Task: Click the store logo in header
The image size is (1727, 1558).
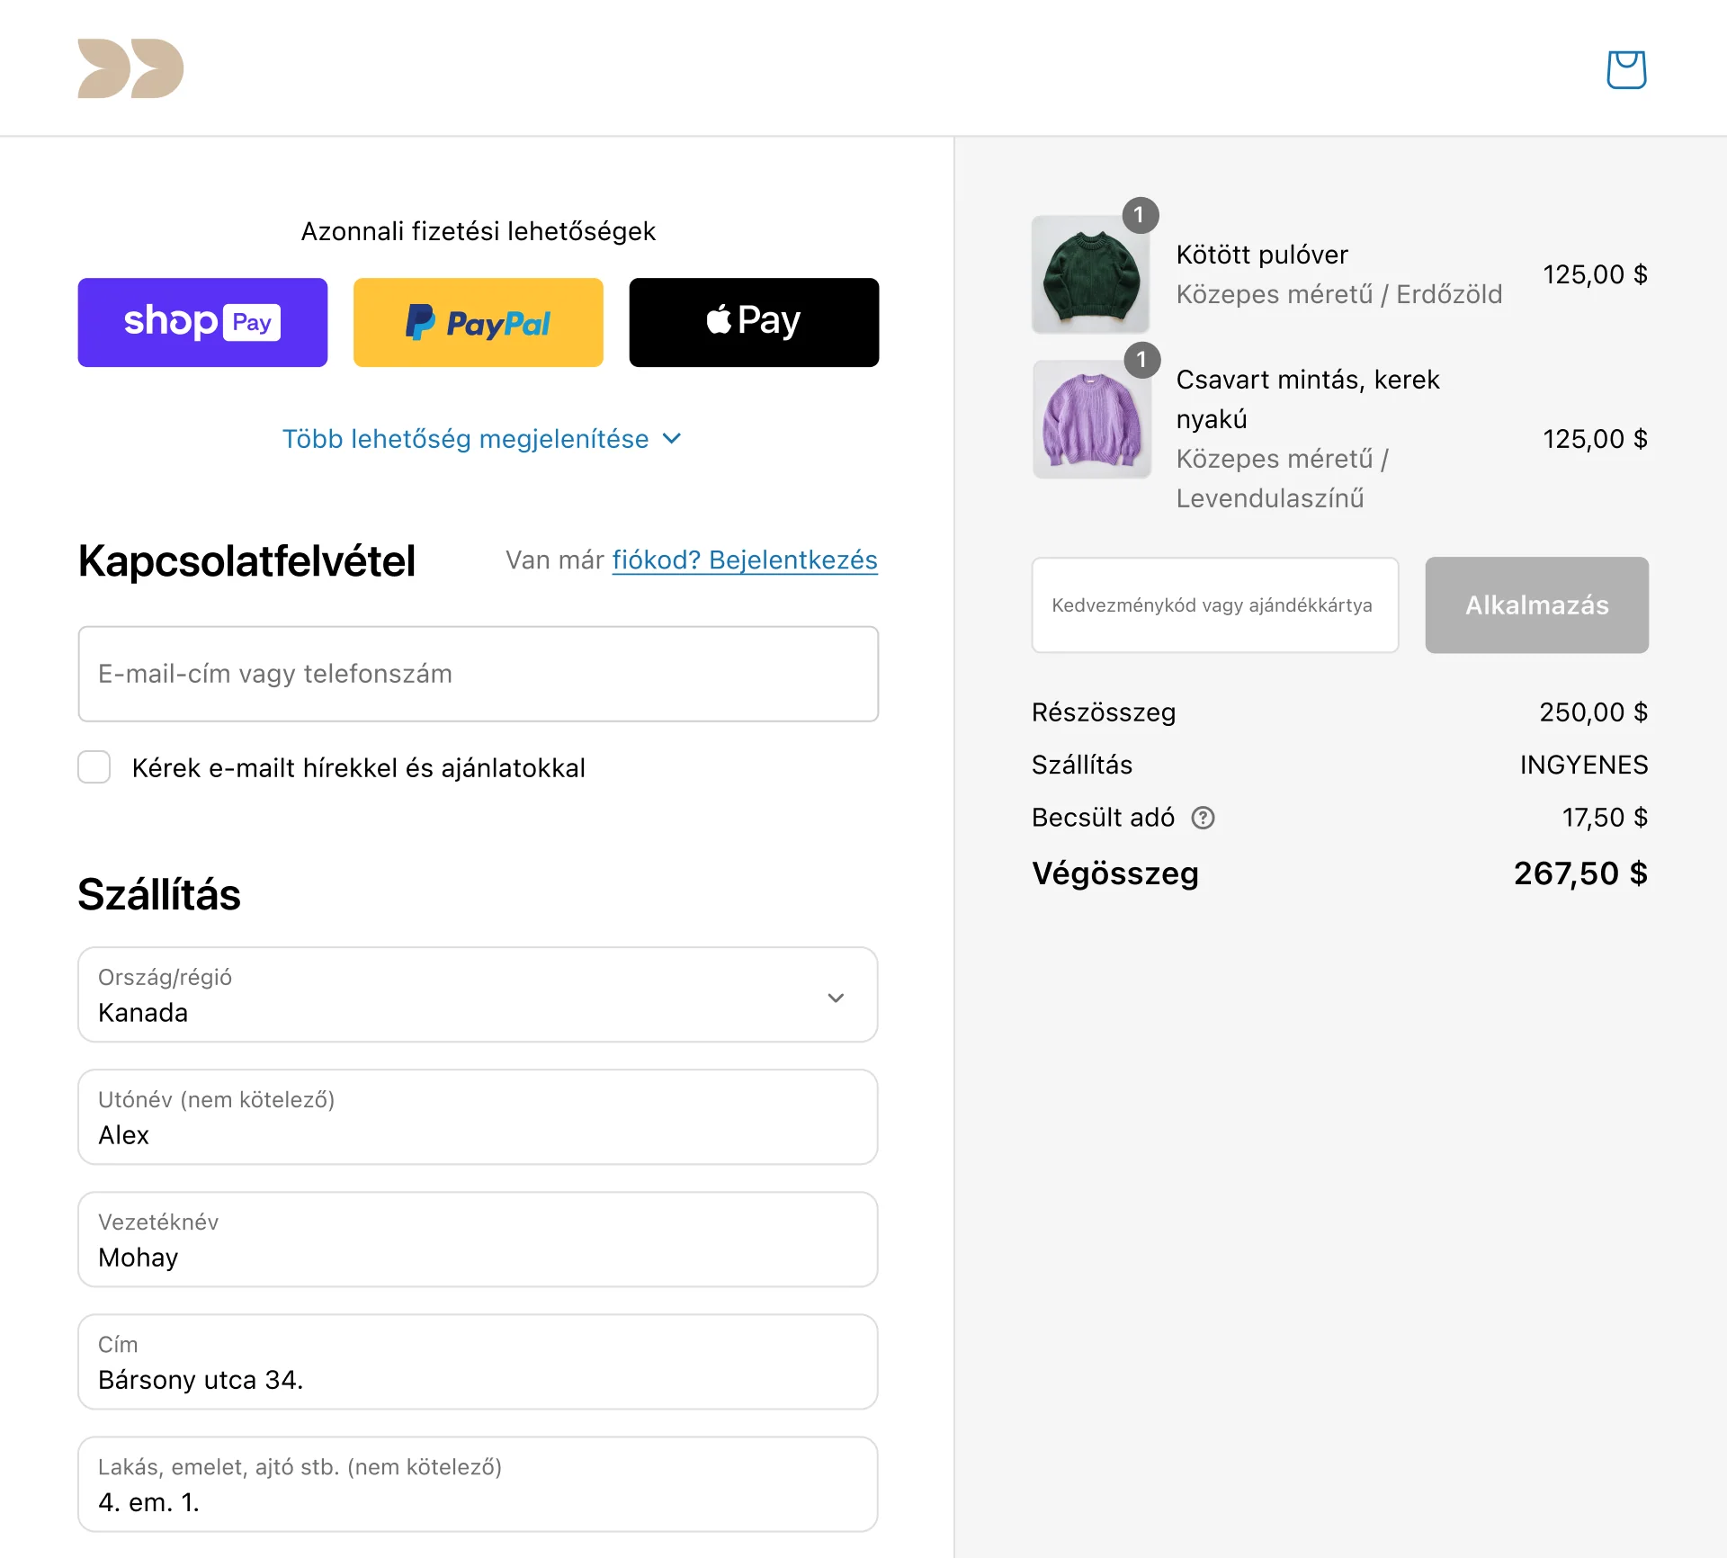Action: coord(130,68)
